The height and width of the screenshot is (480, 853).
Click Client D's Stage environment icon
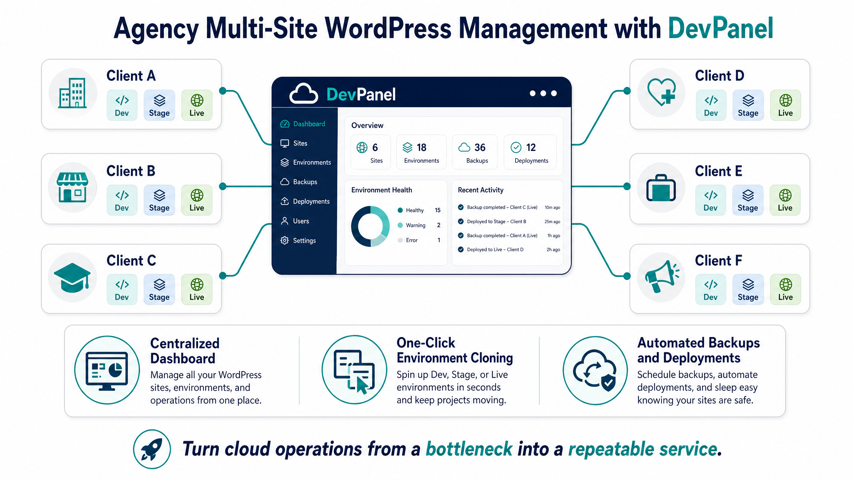(x=748, y=105)
